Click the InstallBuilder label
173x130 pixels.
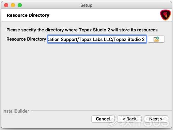point(16,111)
